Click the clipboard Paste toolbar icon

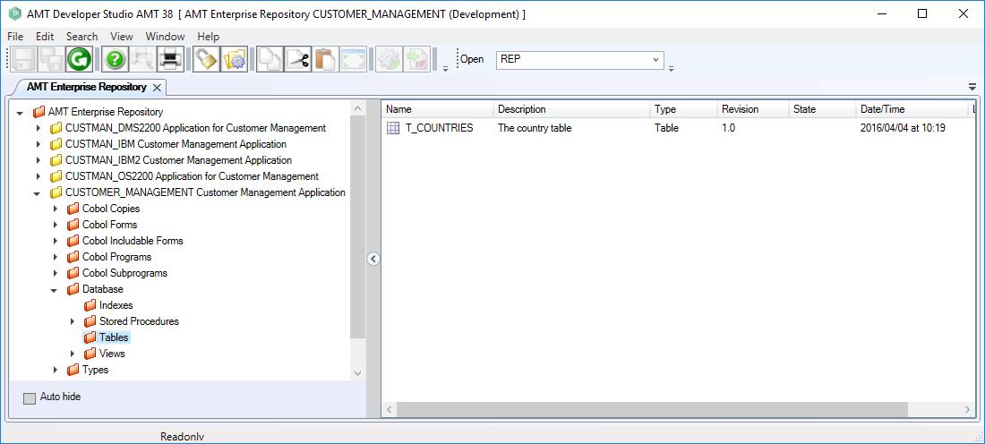tap(325, 60)
